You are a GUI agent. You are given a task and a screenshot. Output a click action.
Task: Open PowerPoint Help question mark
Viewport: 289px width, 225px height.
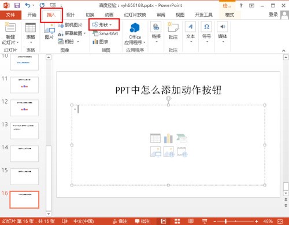(241, 6)
